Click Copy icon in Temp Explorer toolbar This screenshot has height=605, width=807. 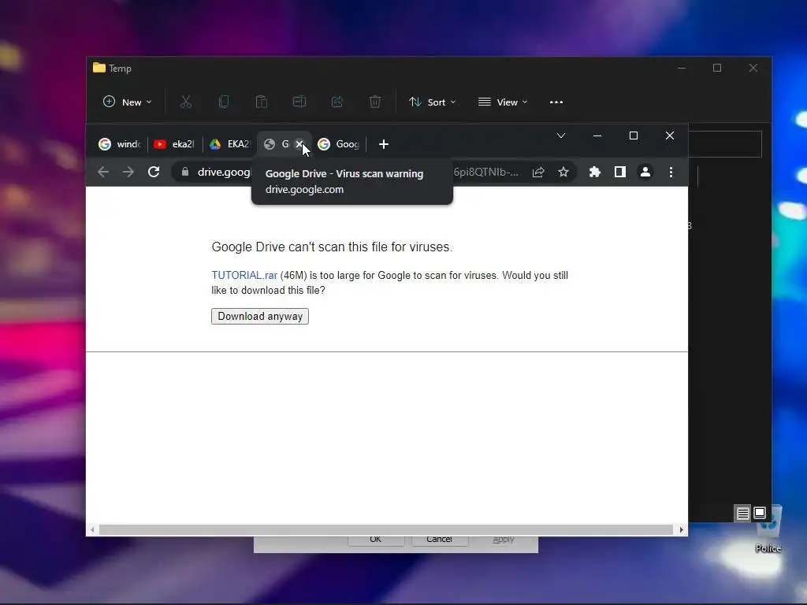pyautogui.click(x=223, y=102)
